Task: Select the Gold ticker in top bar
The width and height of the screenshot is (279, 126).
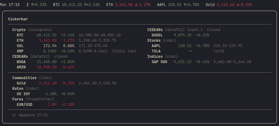Action: [229, 5]
